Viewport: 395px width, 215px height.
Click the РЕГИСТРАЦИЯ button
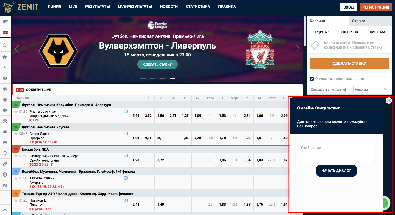pyautogui.click(x=376, y=7)
